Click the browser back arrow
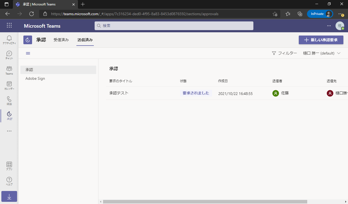The height and width of the screenshot is (204, 348). coord(8,14)
